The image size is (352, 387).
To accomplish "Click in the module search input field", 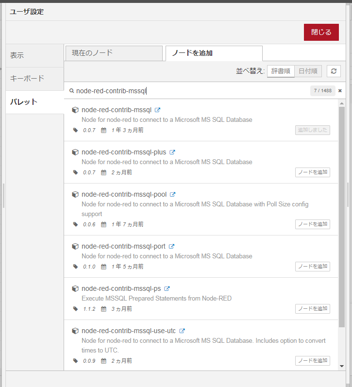I will pos(191,91).
